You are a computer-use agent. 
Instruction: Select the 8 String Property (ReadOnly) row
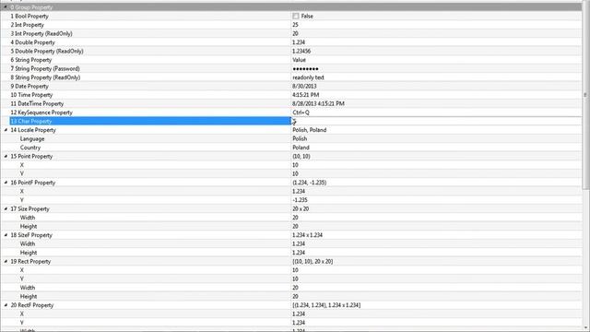pyautogui.click(x=291, y=77)
